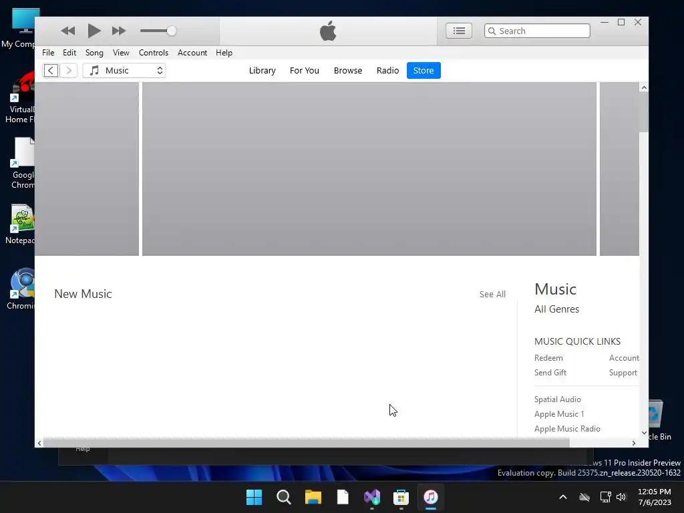Viewport: 684px width, 513px height.
Task: Click the Music heading in the sidebar
Action: pyautogui.click(x=555, y=289)
